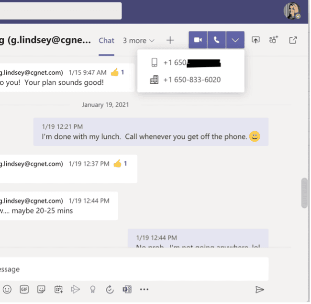
Task: Send the message
Action: [259, 289]
